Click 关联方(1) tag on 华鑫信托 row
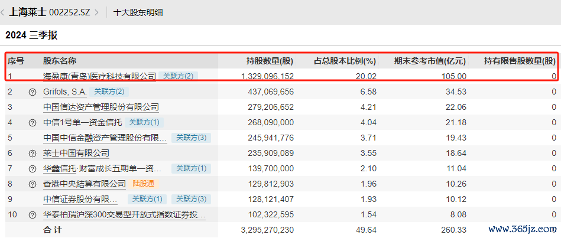 192,168
